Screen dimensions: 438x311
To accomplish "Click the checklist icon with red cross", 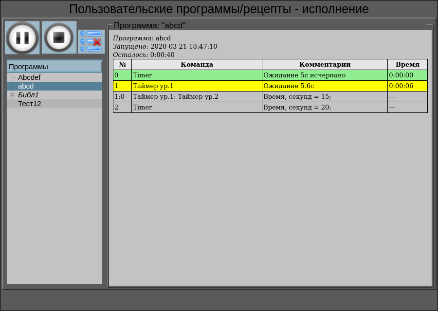I will coord(91,41).
